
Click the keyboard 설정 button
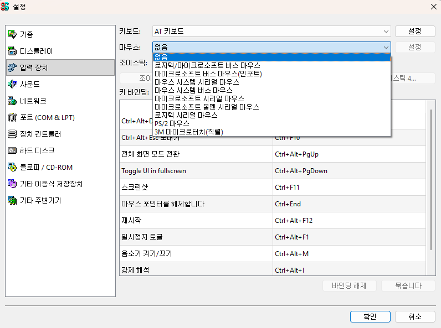[414, 31]
